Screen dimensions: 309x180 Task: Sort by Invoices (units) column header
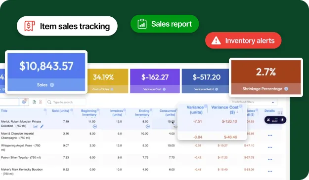117,112
